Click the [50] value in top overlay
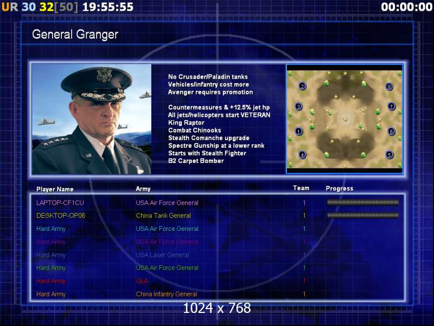 tap(66, 7)
